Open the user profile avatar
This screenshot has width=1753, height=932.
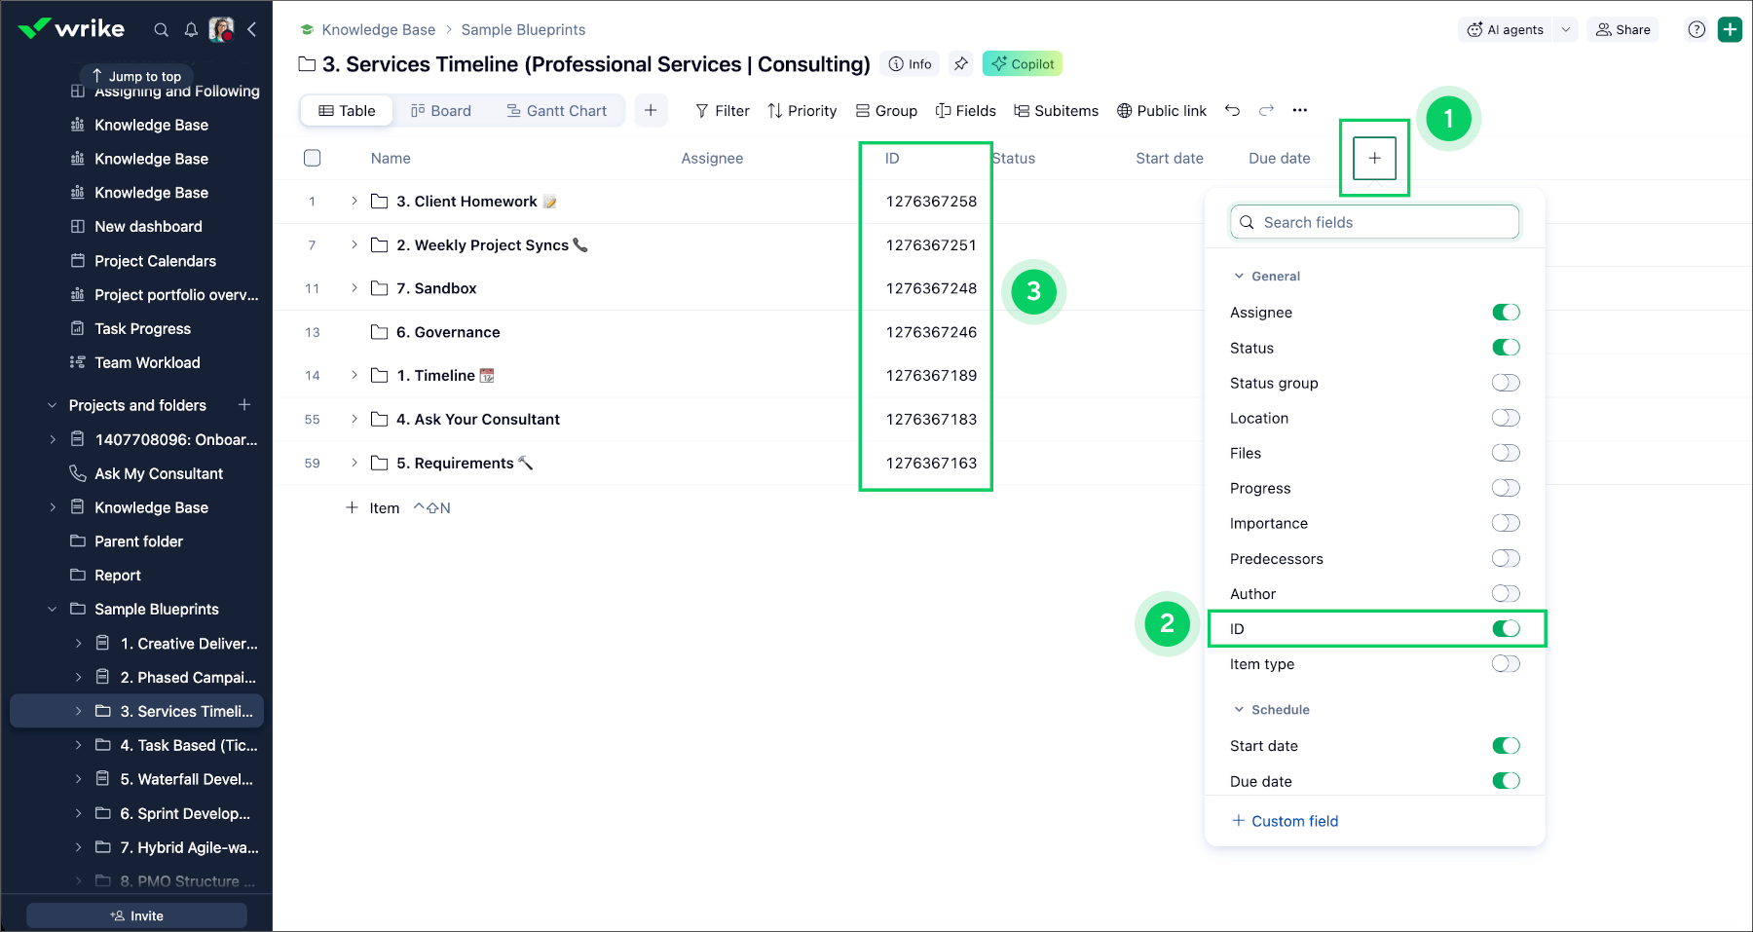221,29
